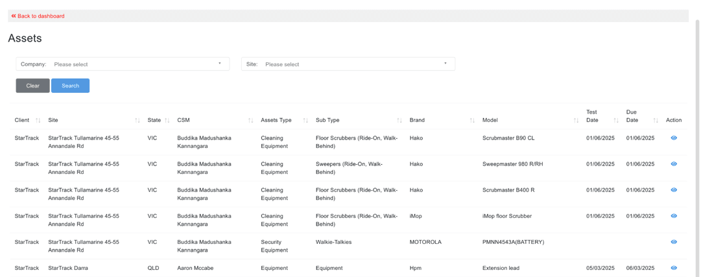Screen dimensions: 701x277
Task: Click eye icon for PMNN4543A(BATTERY) row
Action: pos(674,242)
